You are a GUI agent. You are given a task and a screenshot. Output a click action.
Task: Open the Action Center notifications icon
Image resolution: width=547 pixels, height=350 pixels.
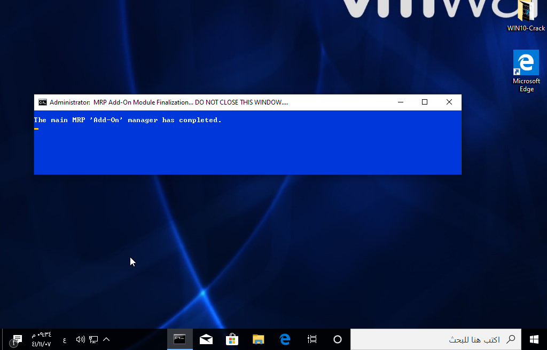coord(16,340)
